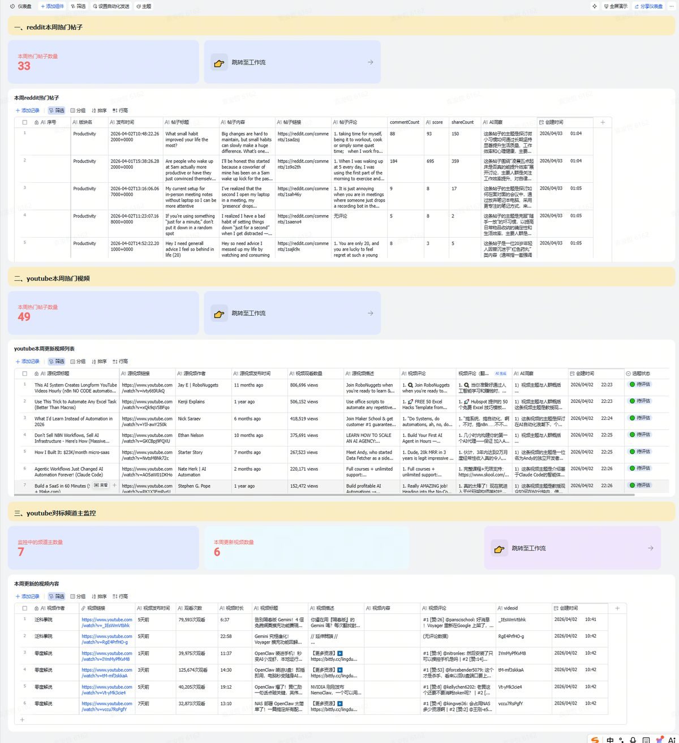Image resolution: width=679 pixels, height=743 pixels.
Task: Click arrow on channel monitor 跳转至工作流 card
Action: [x=651, y=548]
